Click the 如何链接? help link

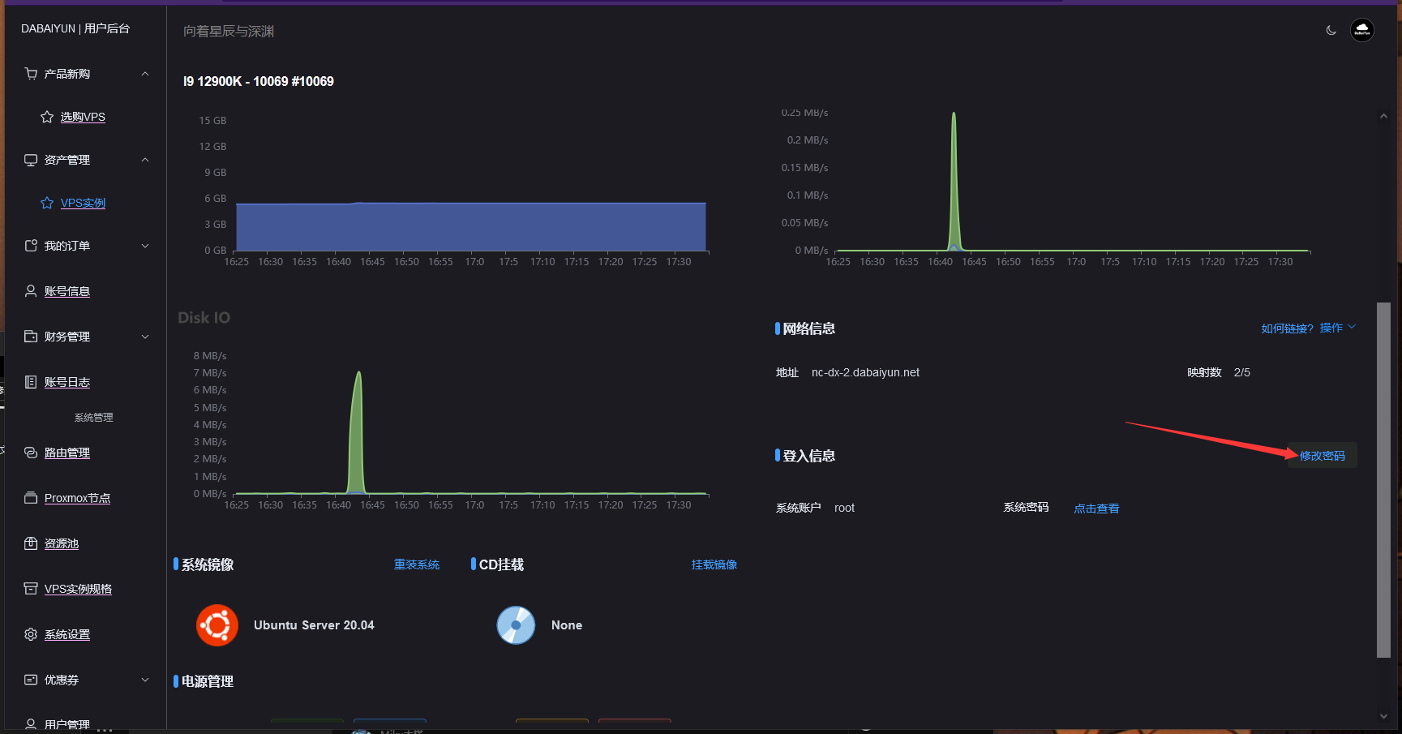[1287, 328]
